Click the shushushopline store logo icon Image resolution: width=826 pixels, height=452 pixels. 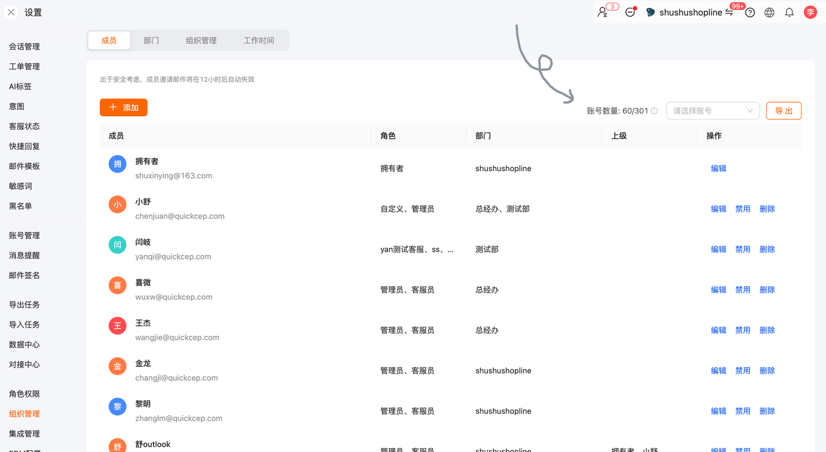point(650,12)
